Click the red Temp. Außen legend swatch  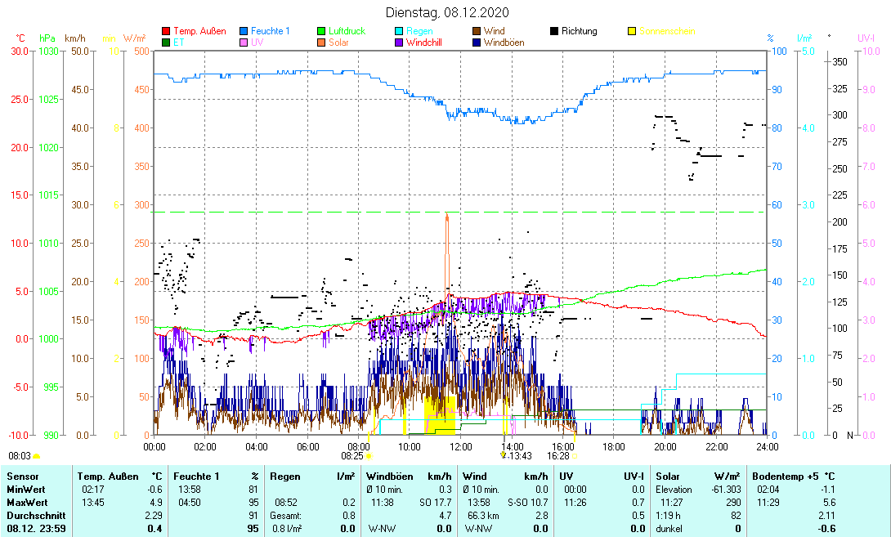(167, 31)
